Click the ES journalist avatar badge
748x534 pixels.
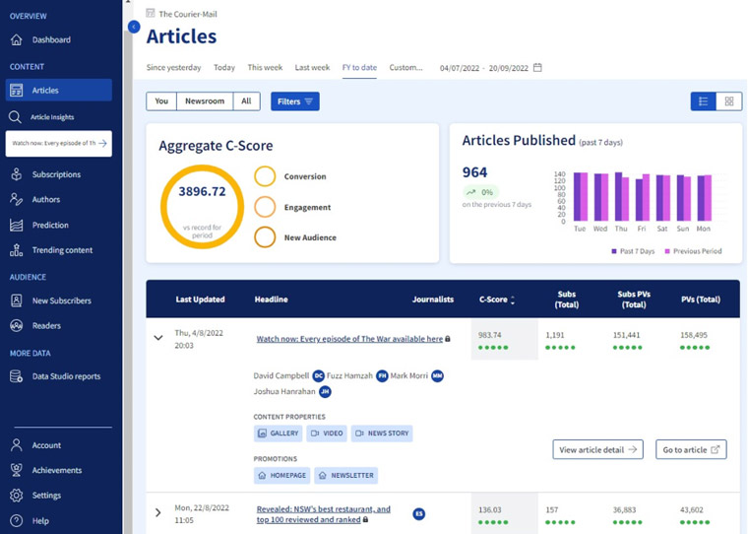pos(419,514)
